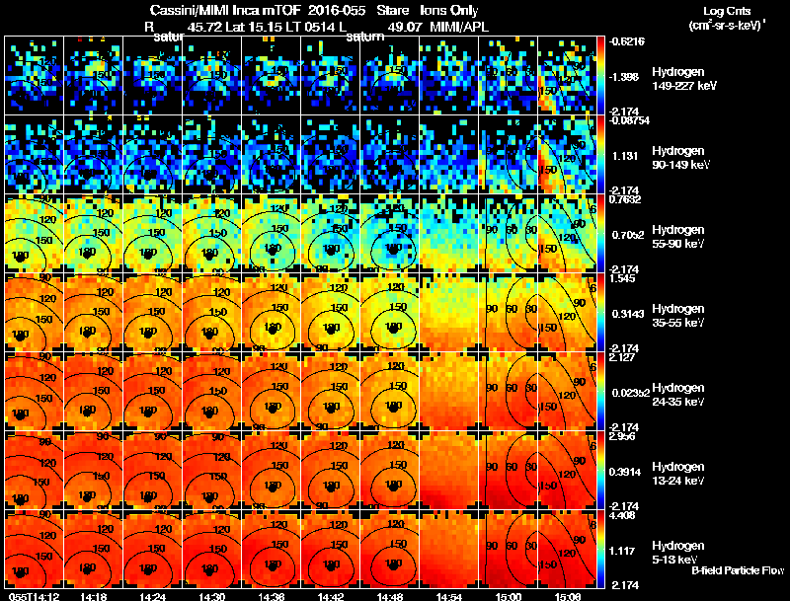Click the 4.408 colorbar value
The width and height of the screenshot is (790, 601).
622,515
